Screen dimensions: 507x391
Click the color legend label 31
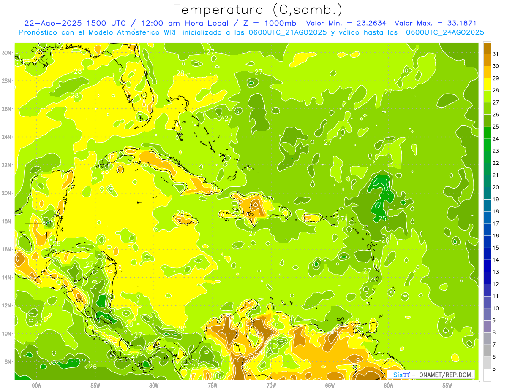496,54
